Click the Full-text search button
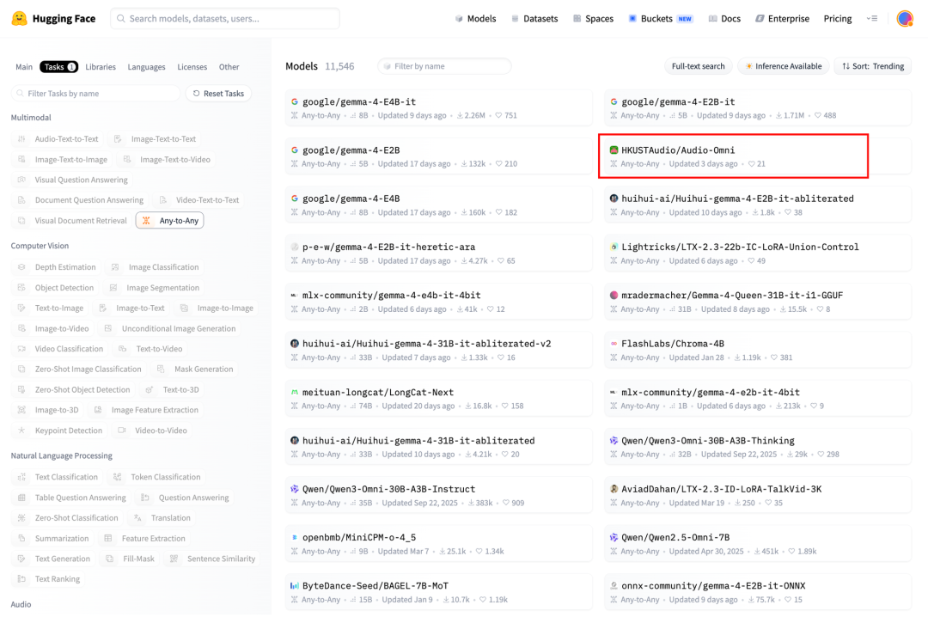The width and height of the screenshot is (928, 617). click(x=698, y=66)
